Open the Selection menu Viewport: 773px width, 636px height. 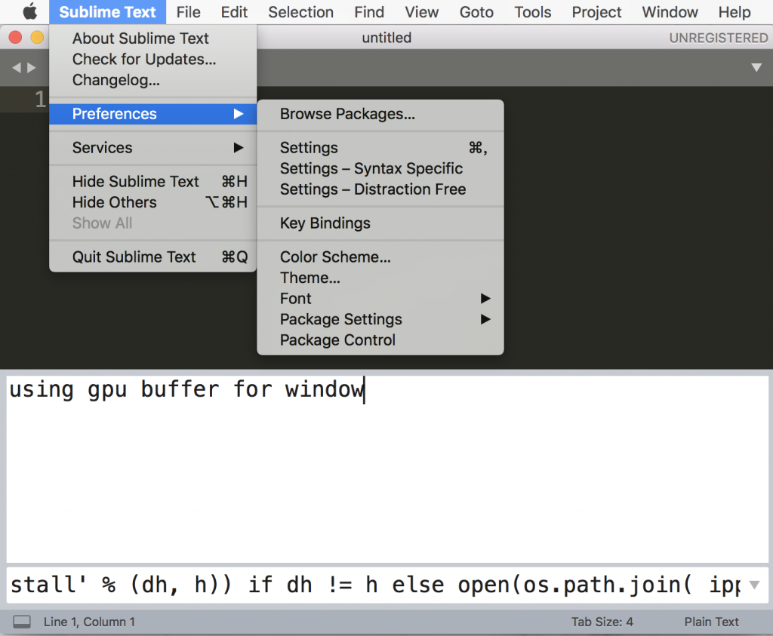tap(300, 12)
